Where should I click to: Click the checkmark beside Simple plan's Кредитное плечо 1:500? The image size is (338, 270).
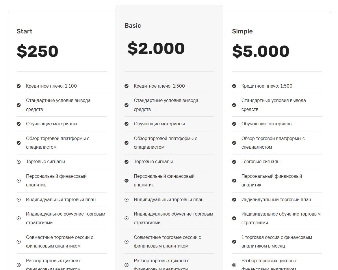pos(234,86)
